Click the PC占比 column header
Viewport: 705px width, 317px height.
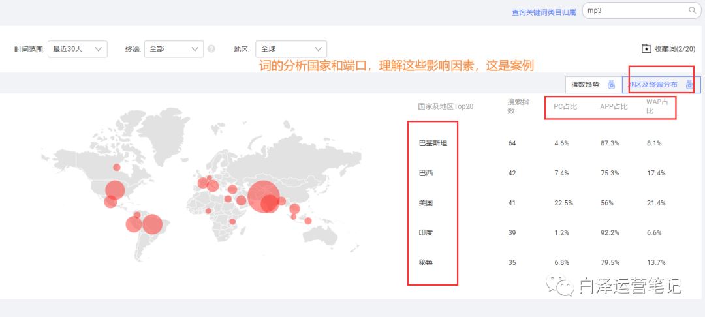click(x=565, y=106)
